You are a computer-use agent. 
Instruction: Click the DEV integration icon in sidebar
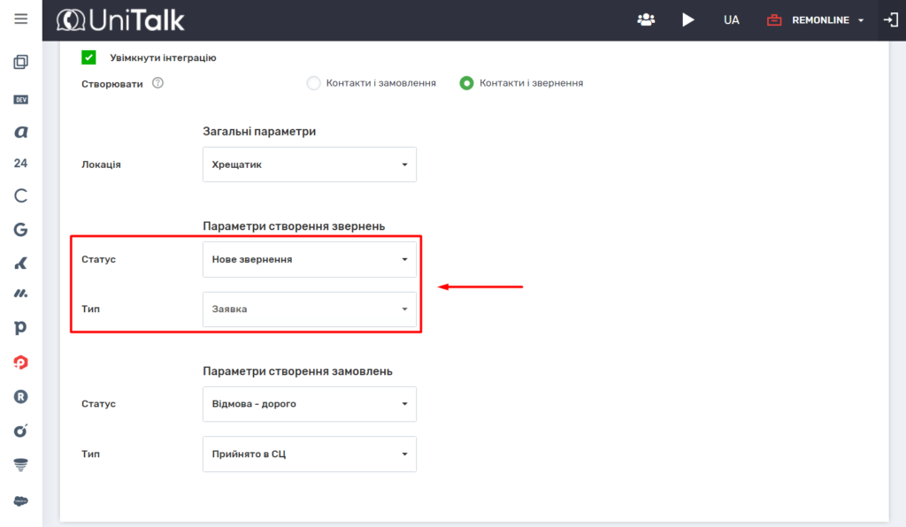[21, 100]
